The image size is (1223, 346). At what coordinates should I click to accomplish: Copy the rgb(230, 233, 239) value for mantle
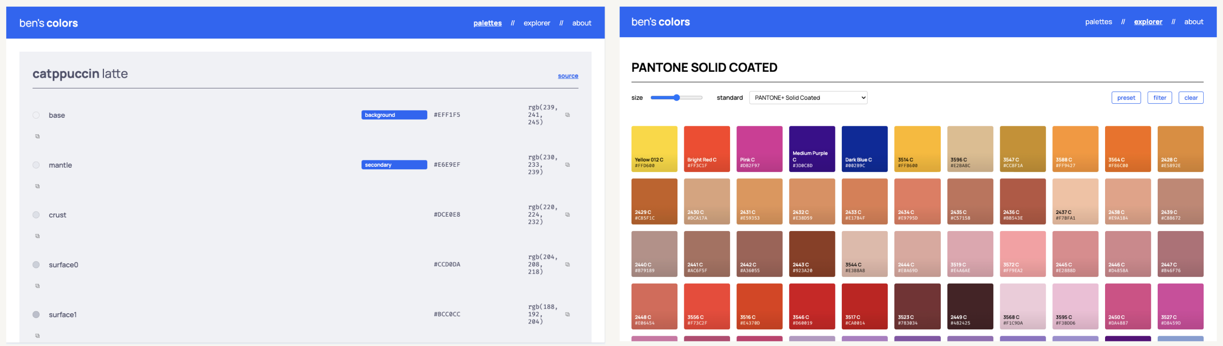[x=567, y=165]
